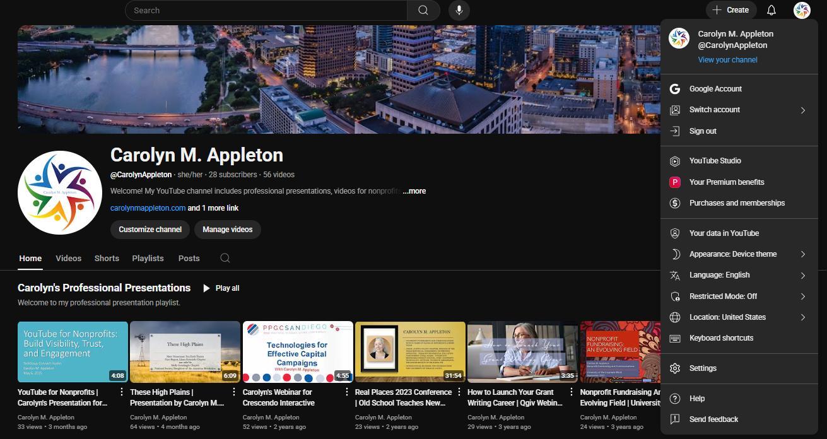Click the Google Account G icon
This screenshot has width=827, height=439.
click(675, 89)
